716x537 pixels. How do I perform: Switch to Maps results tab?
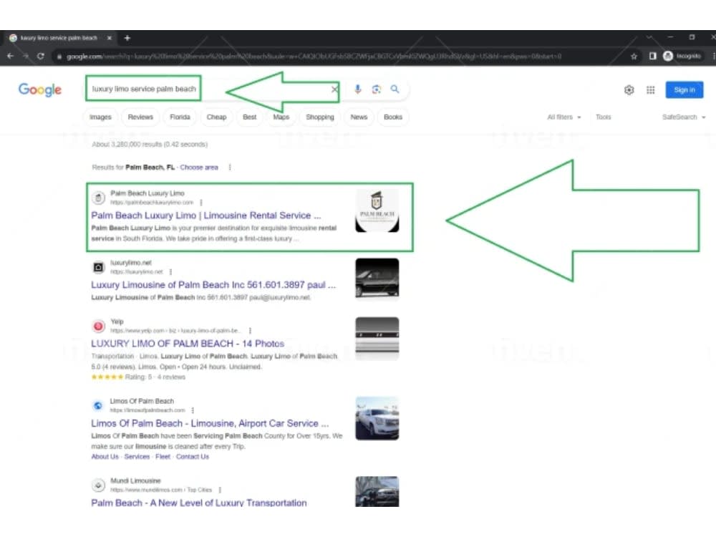[281, 117]
